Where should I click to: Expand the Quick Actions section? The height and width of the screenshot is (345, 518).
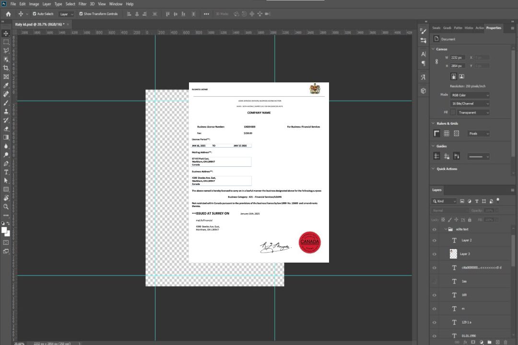[433, 169]
